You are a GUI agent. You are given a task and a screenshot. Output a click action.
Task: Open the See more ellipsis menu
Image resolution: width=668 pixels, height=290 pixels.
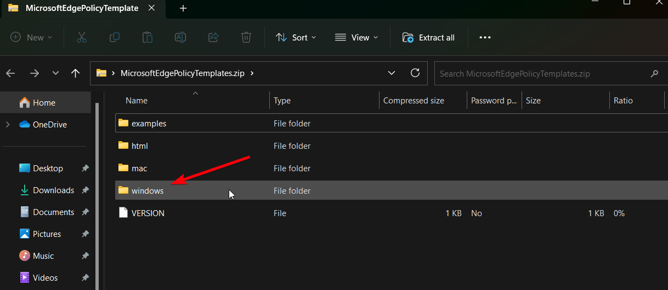coord(485,37)
